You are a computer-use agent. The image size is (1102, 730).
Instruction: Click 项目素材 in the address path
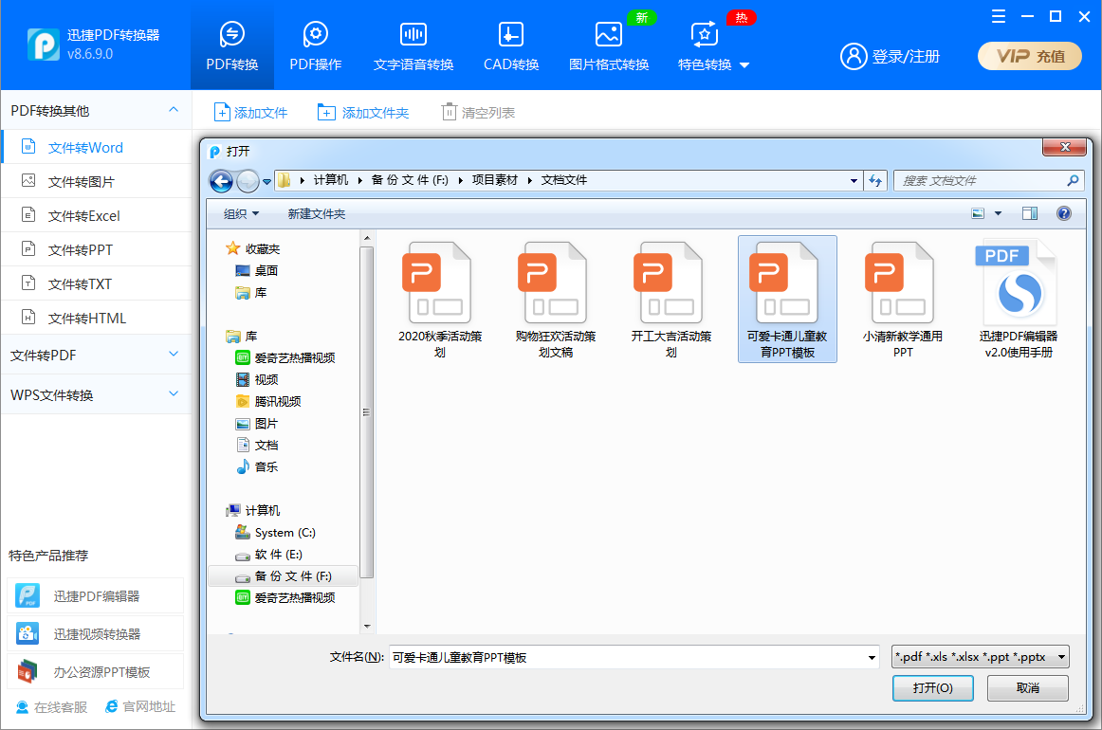point(494,180)
